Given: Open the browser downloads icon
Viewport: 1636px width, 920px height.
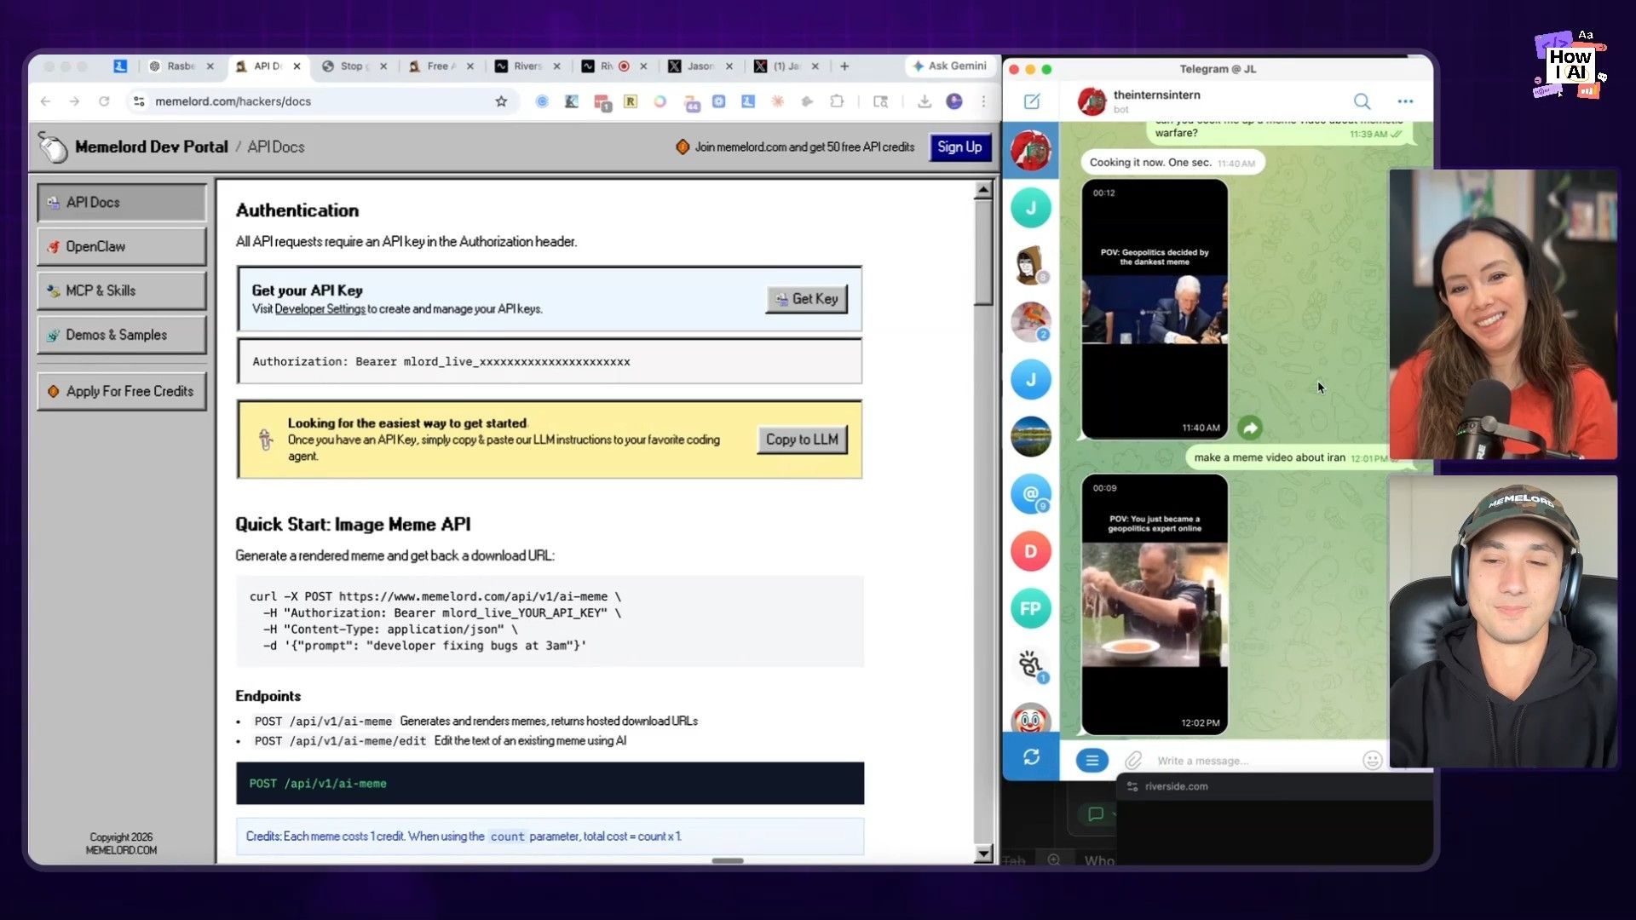Looking at the screenshot, I should click(925, 101).
